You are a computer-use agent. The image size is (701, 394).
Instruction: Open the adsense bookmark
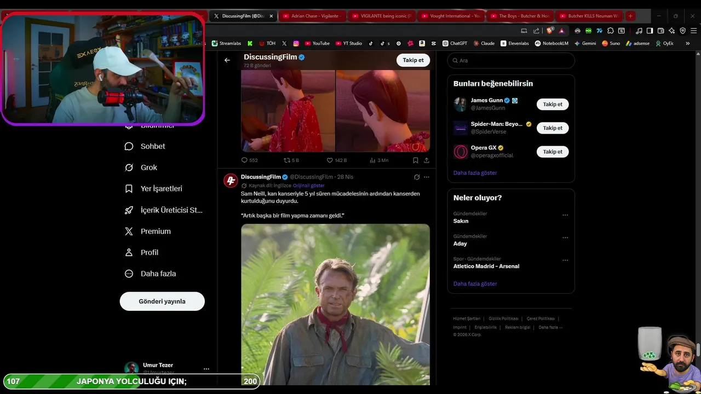coord(637,43)
